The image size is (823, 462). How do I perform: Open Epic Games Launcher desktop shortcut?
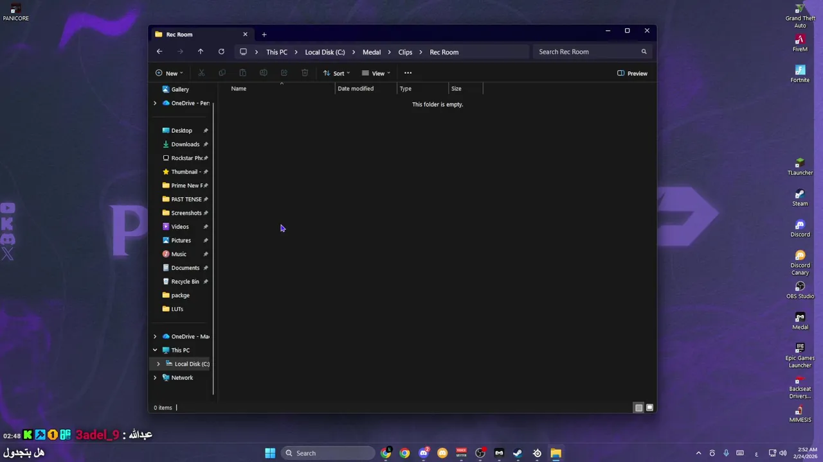[x=800, y=355]
